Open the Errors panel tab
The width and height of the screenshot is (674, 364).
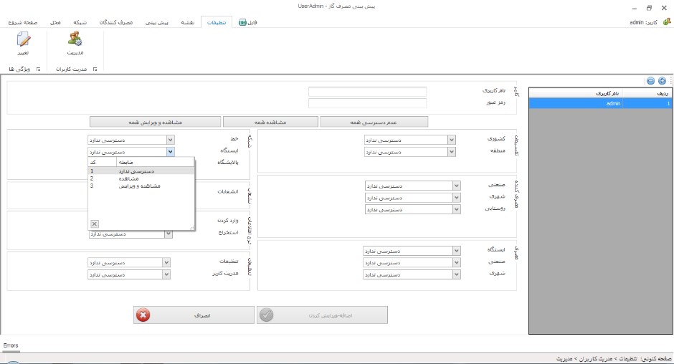pyautogui.click(x=11, y=345)
